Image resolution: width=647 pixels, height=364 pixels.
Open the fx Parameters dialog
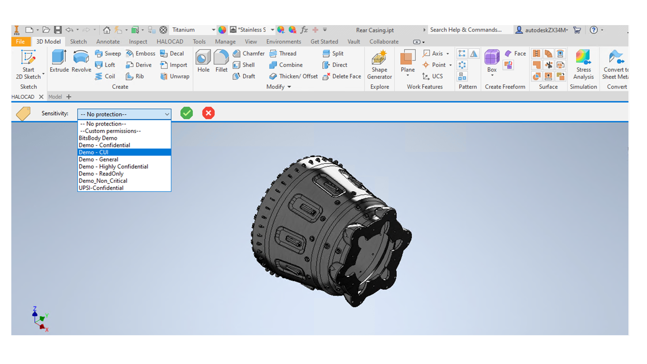pyautogui.click(x=304, y=30)
